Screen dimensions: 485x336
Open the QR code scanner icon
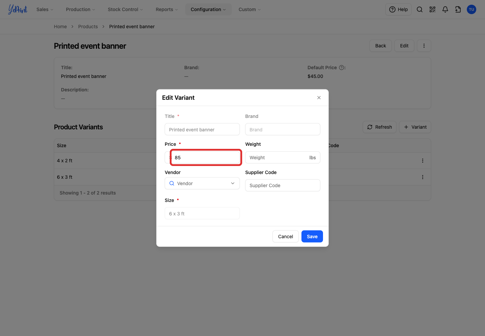tap(432, 9)
